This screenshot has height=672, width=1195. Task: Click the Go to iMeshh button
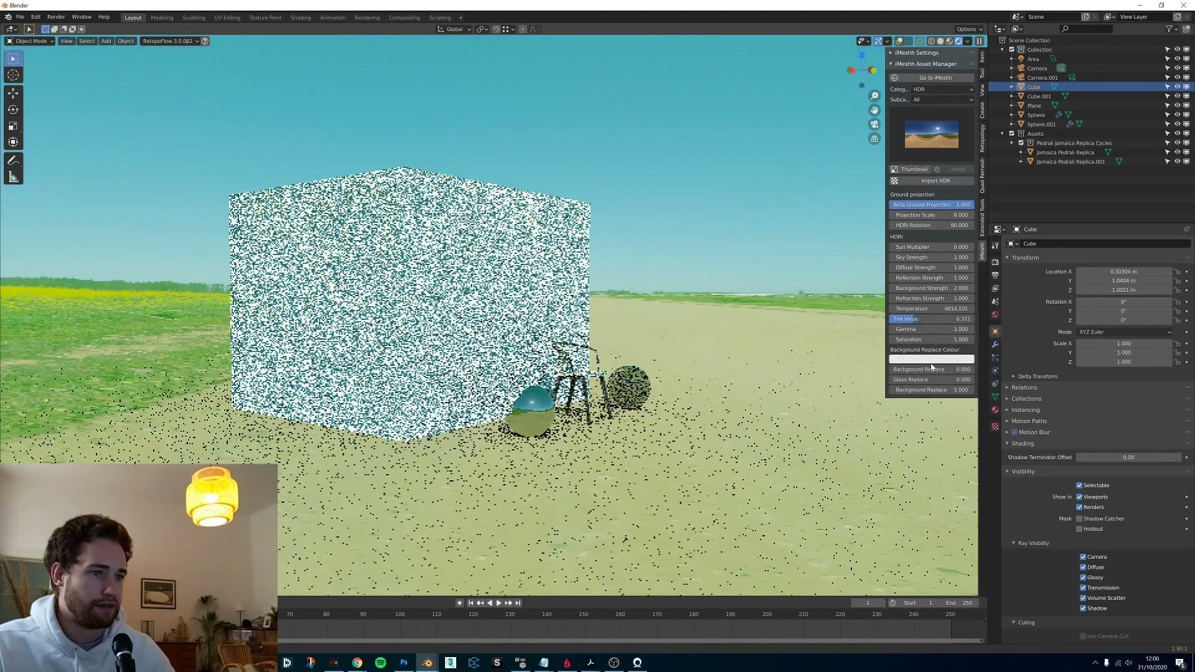[x=932, y=78]
